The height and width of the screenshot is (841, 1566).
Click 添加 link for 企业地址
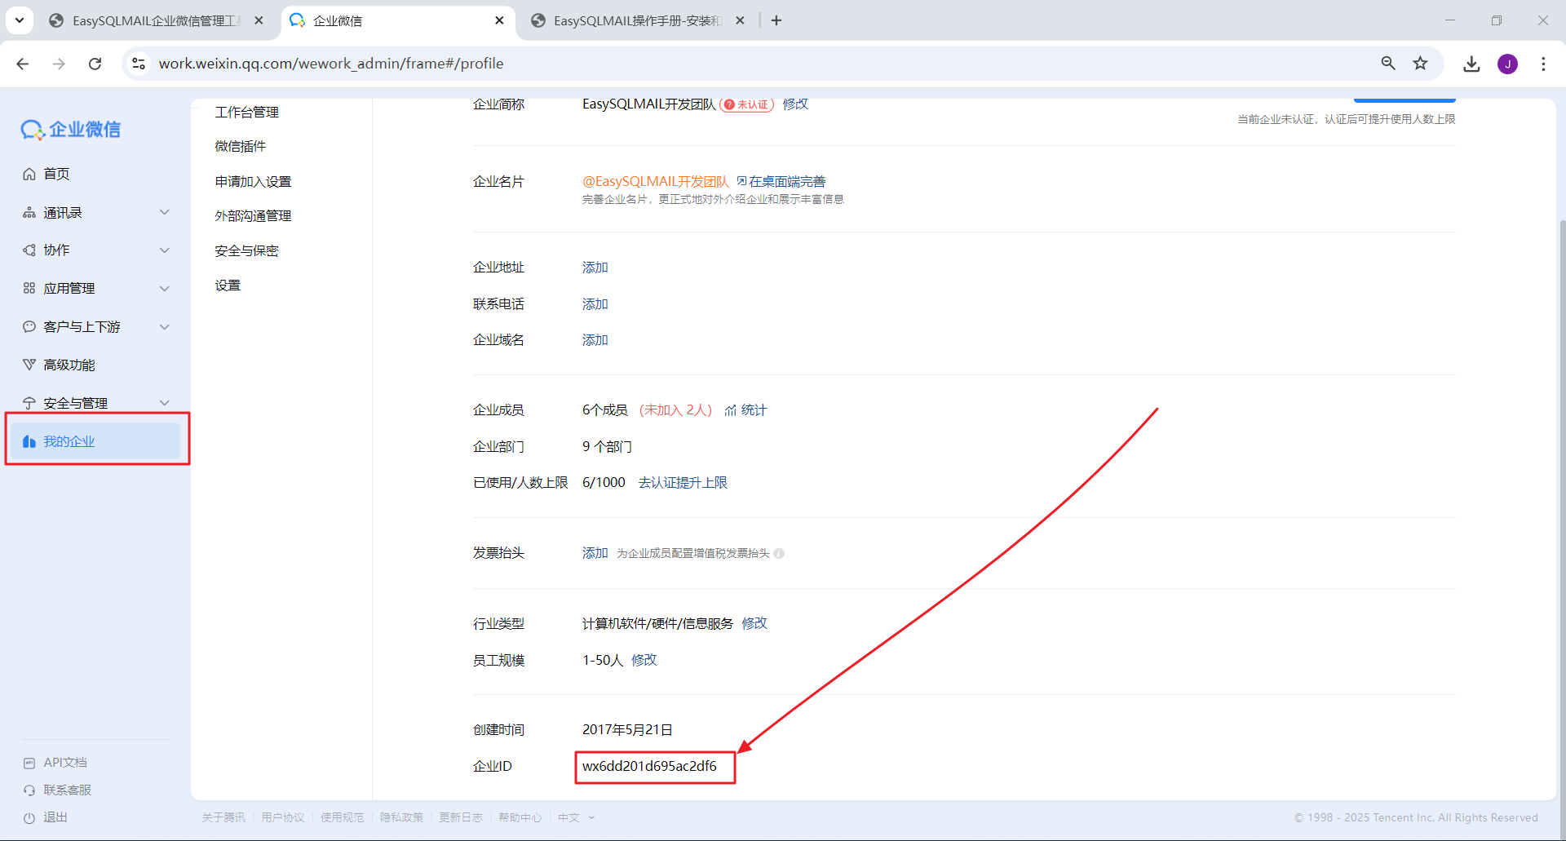click(x=595, y=268)
